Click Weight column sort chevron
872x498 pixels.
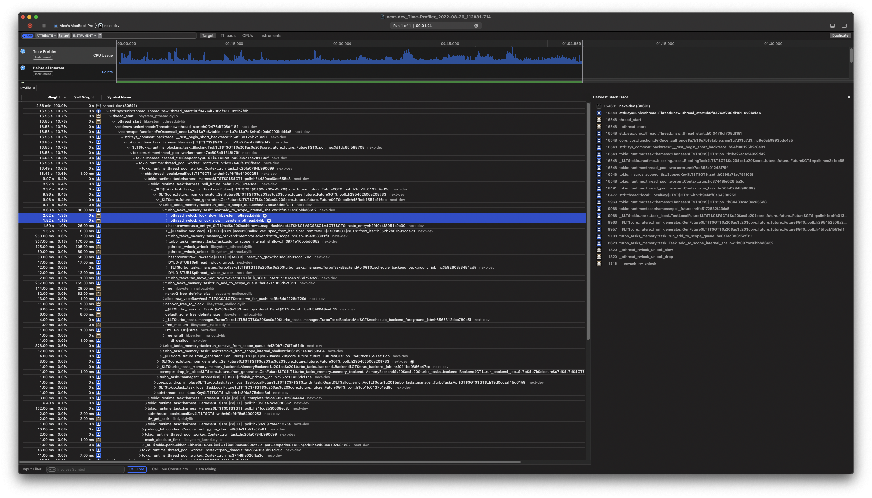65,98
